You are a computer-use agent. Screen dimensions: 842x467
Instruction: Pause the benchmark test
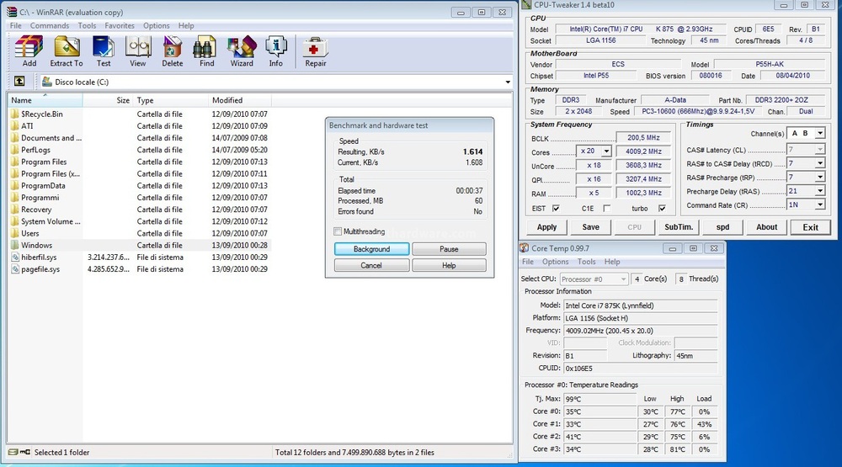449,249
